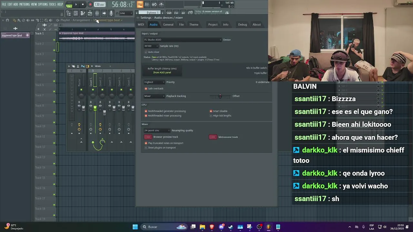Open FL Studio icon in taskbar

point(268,227)
